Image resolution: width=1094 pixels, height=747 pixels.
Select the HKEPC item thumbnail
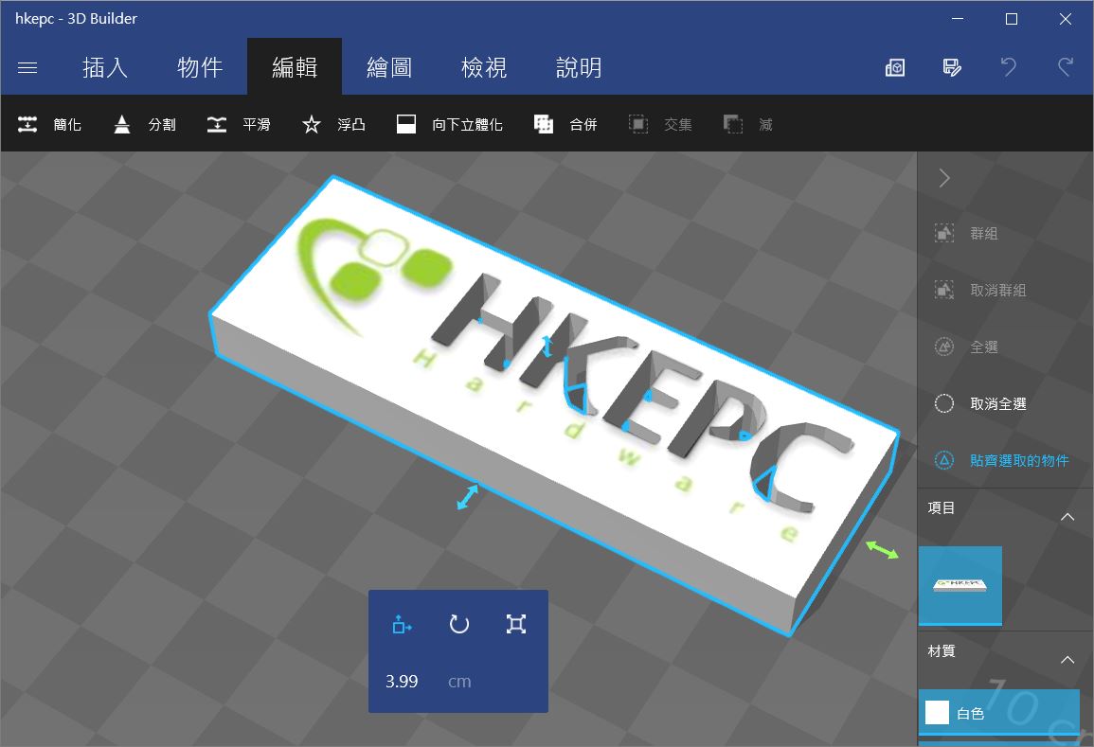(x=960, y=586)
